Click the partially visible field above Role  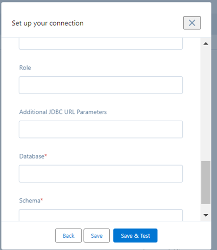[x=101, y=43]
